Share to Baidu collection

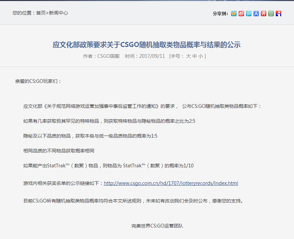click(278, 14)
